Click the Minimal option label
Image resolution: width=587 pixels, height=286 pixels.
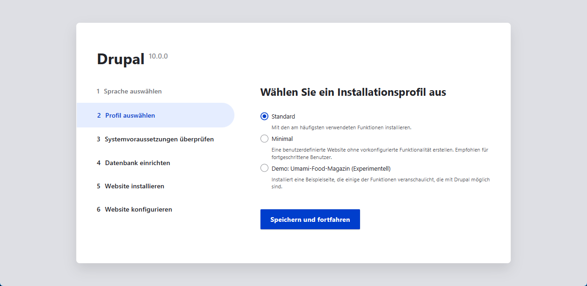(x=282, y=138)
